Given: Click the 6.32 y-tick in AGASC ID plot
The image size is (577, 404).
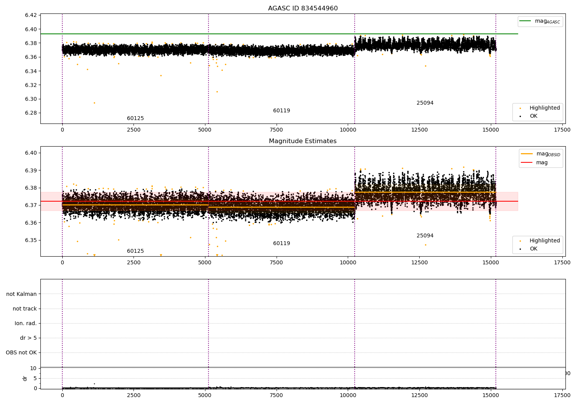Looking at the screenshot, I should (31, 85).
